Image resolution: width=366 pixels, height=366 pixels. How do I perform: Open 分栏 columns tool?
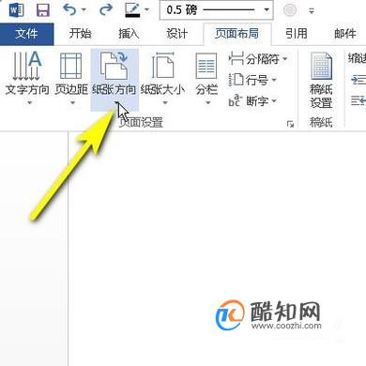click(206, 78)
